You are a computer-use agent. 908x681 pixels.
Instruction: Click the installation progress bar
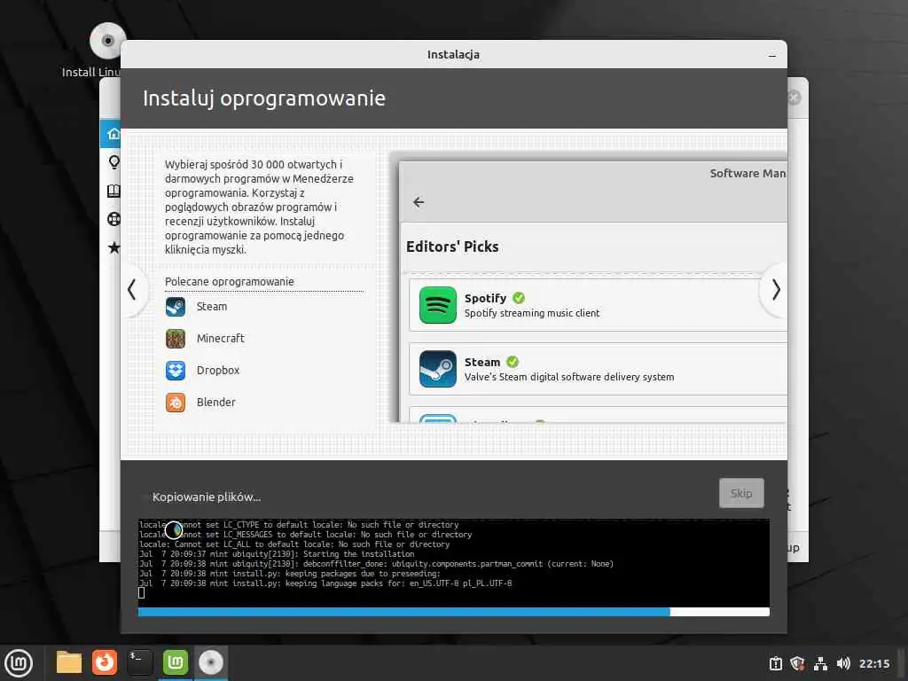[x=453, y=612]
